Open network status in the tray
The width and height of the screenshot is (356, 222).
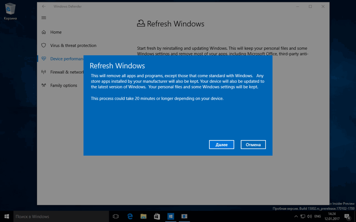click(x=303, y=216)
